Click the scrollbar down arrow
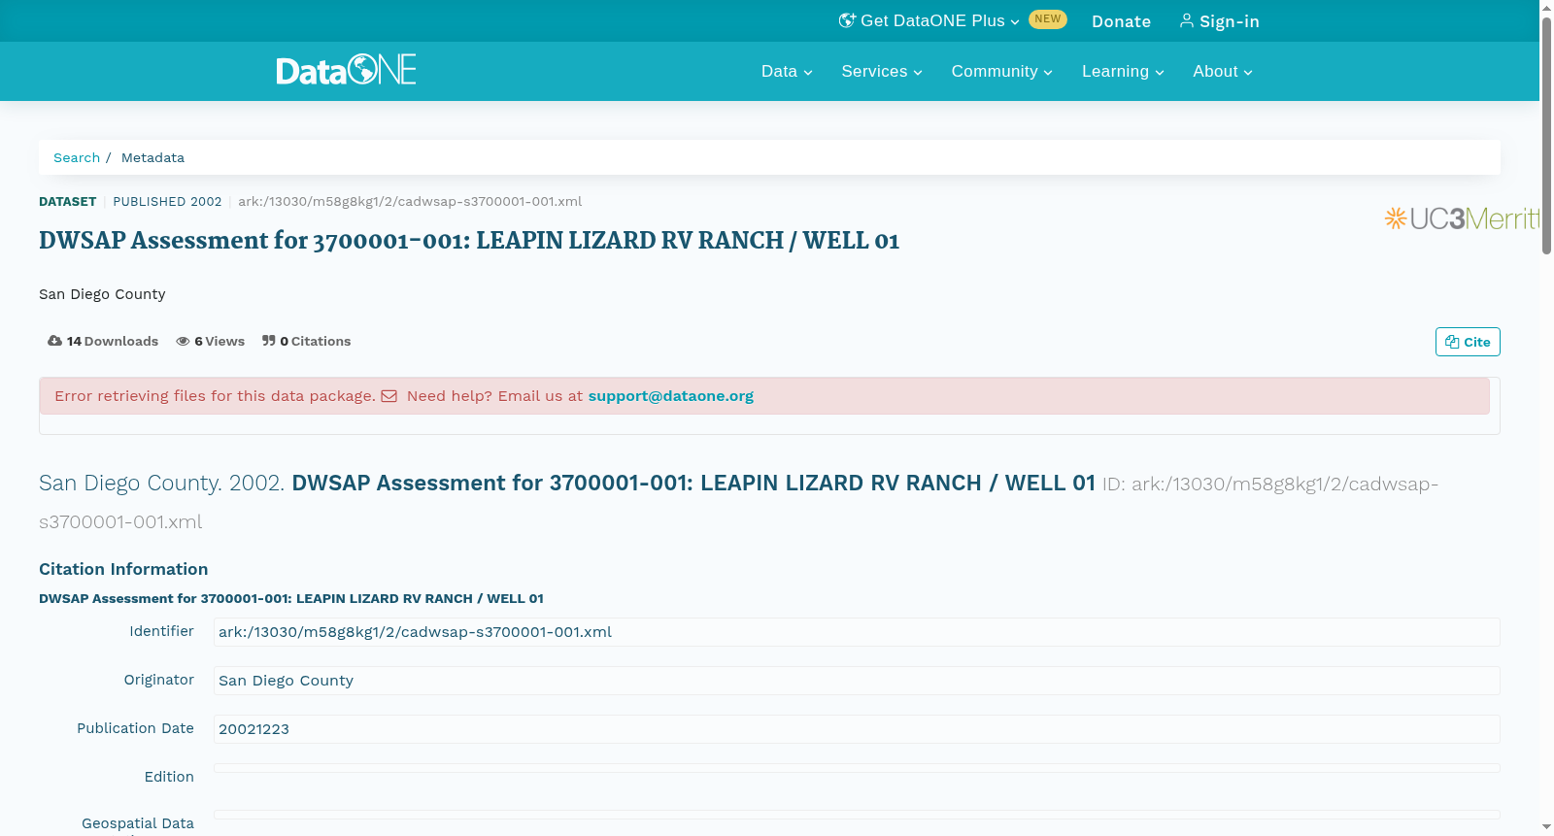This screenshot has width=1554, height=836. [1546, 827]
